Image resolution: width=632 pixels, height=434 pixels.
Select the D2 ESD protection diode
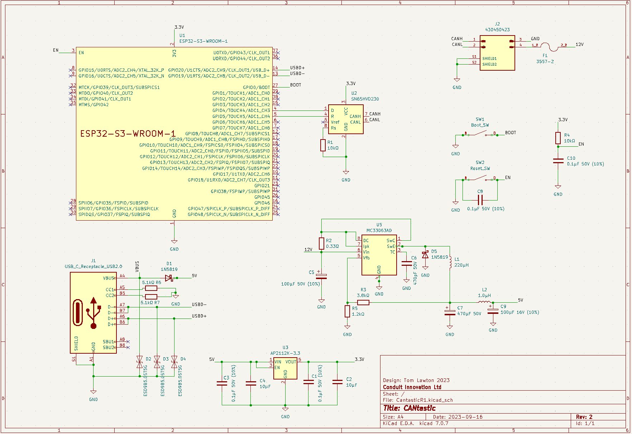point(140,362)
